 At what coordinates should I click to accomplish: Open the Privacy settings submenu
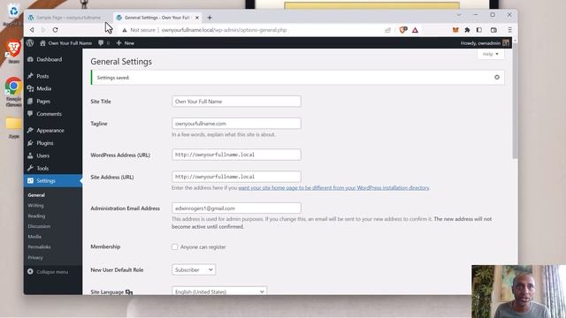coord(35,258)
